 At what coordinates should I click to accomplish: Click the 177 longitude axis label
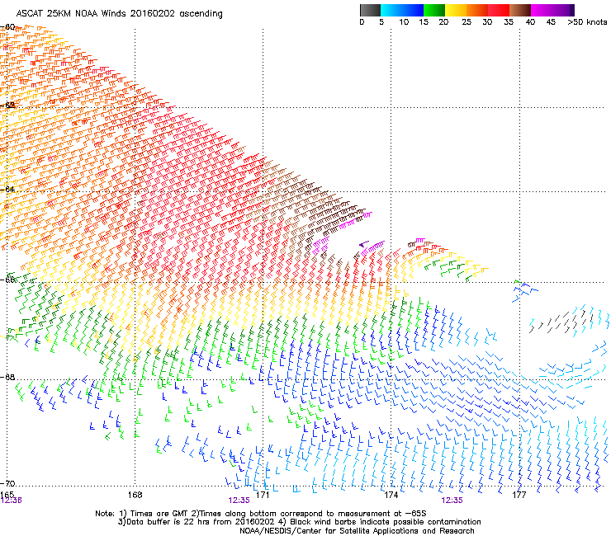(x=519, y=495)
